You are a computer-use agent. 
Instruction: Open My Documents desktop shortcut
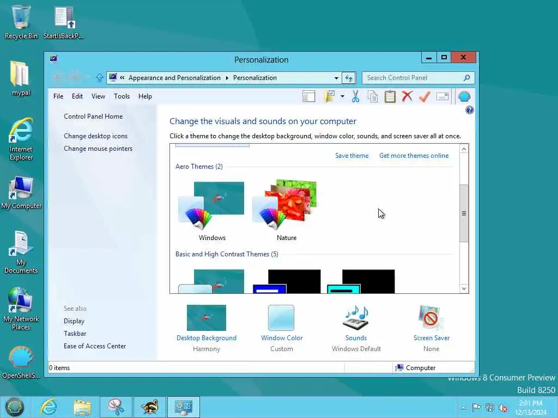coord(21,253)
